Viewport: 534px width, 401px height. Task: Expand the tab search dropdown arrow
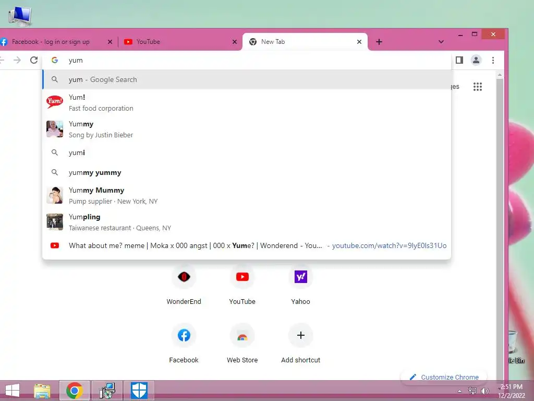click(x=441, y=42)
